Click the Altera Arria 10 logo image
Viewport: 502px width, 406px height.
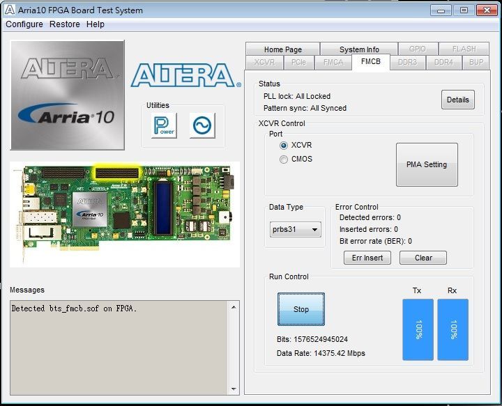pyautogui.click(x=68, y=95)
